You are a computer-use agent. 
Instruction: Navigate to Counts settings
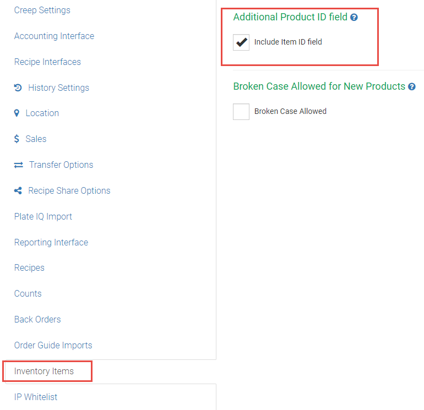(28, 293)
